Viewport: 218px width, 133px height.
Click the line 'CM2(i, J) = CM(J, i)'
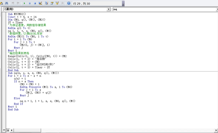click(x=35, y=45)
